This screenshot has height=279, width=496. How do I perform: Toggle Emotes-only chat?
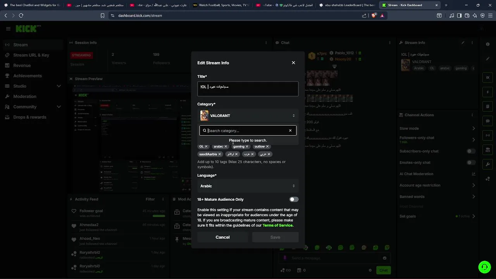pyautogui.click(x=471, y=163)
